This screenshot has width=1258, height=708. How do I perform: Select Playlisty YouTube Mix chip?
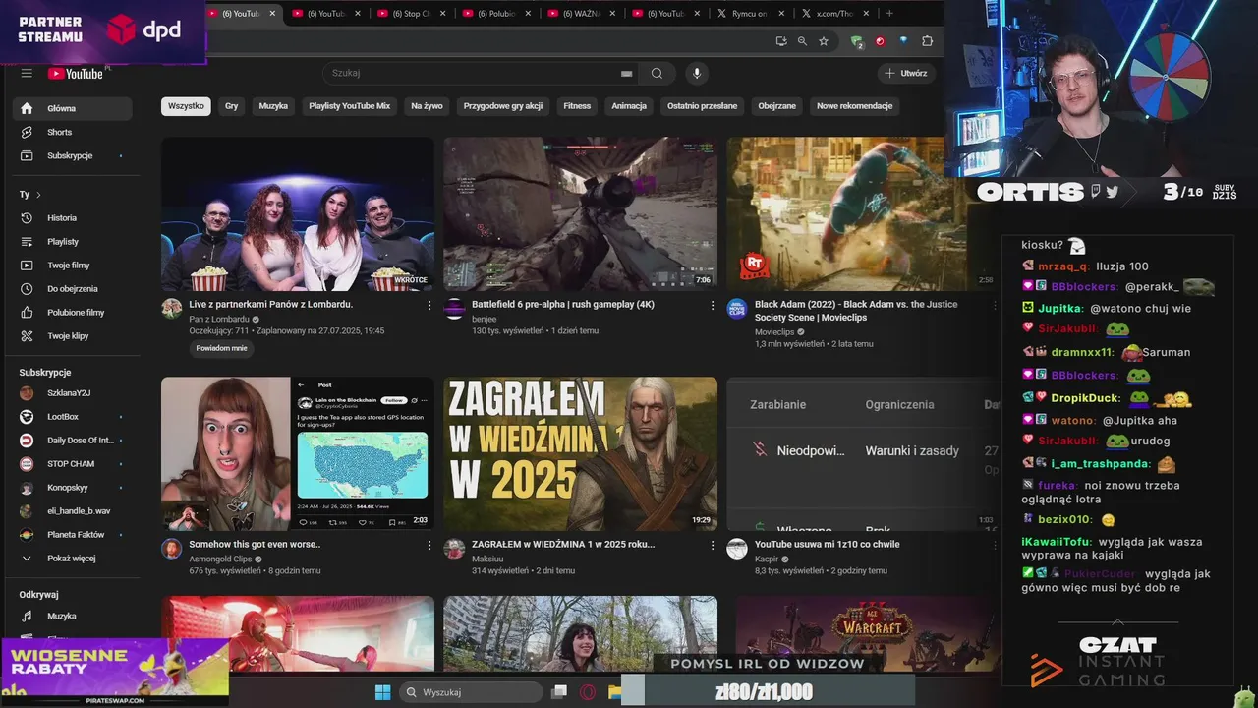[349, 106]
